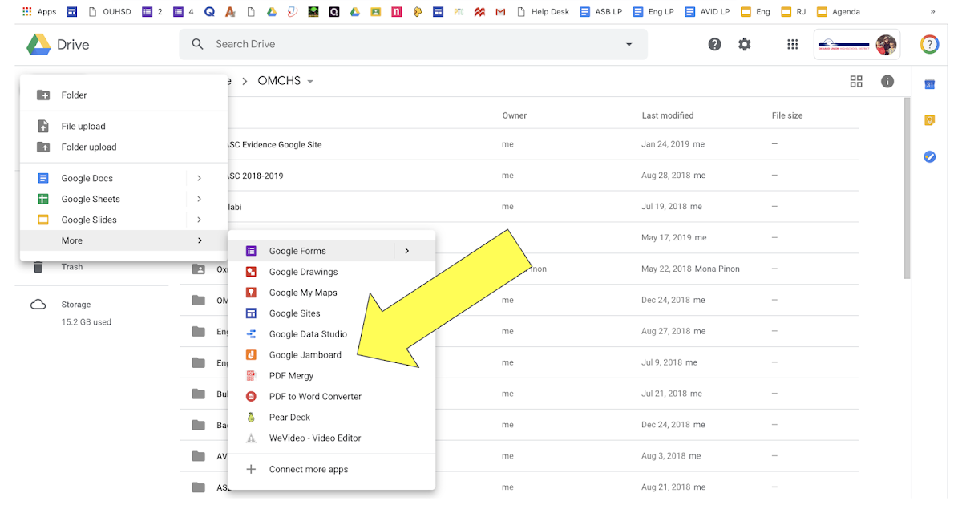This screenshot has height=505, width=962.
Task: Open Storage in the sidebar
Action: (x=76, y=305)
